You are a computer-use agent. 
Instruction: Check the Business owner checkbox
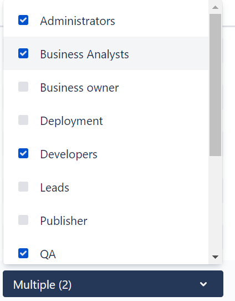pyautogui.click(x=23, y=87)
